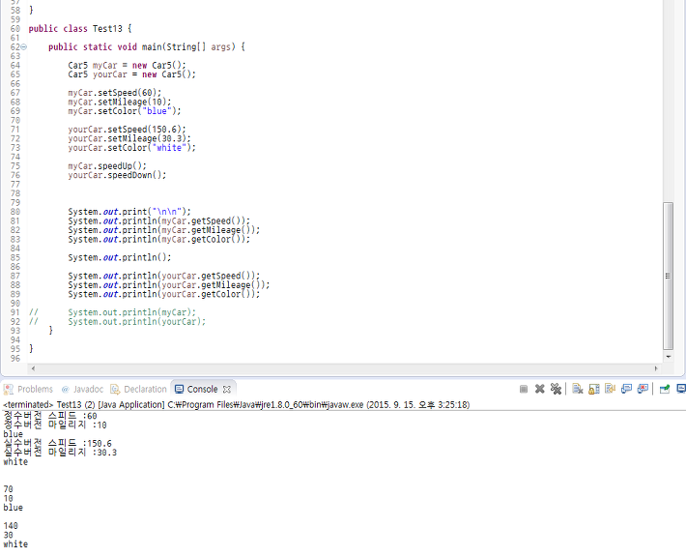Click line number 96 in gutter
Viewport: 686px width, 557px height.
15,358
